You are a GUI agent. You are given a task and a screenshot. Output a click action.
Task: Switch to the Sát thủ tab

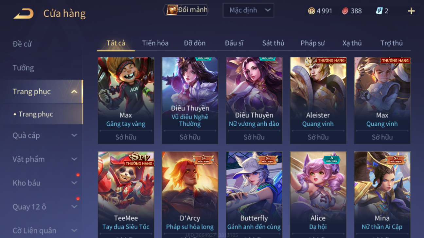click(273, 43)
